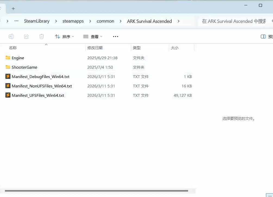
Task: Open the 排序 sort dropdown
Action: [x=64, y=36]
